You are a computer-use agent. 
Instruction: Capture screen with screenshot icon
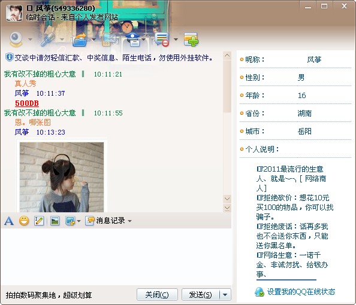[x=70, y=221]
